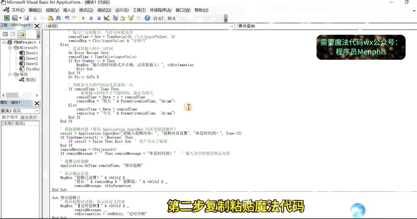Screen dimensions: 417x219
Task: Open VBA Help question mark icon
Action: click(x=147, y=18)
